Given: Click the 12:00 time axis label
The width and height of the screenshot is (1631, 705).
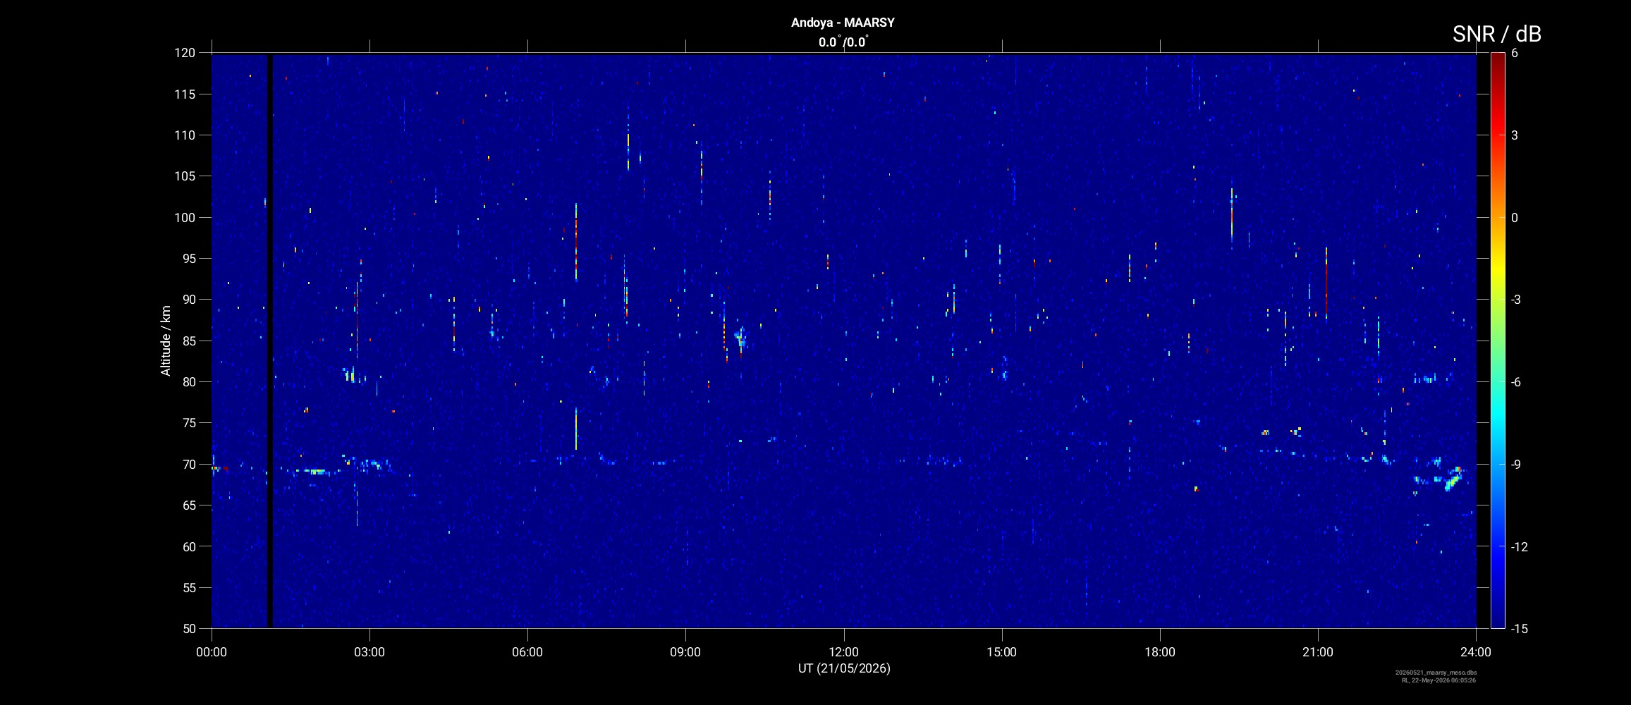Looking at the screenshot, I should point(843,652).
